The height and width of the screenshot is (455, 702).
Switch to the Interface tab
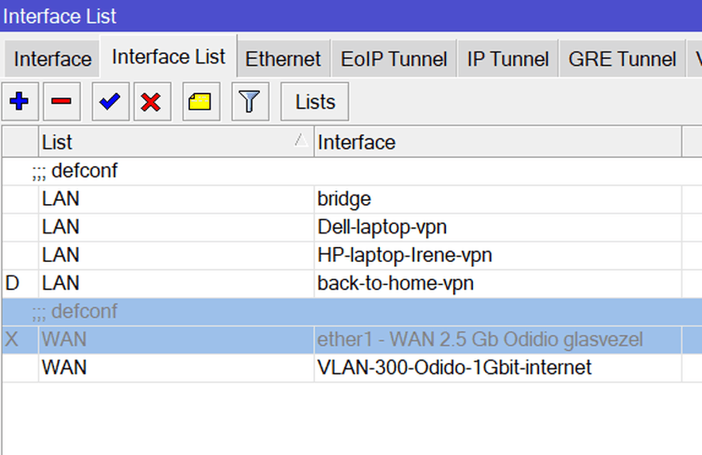[52, 60]
